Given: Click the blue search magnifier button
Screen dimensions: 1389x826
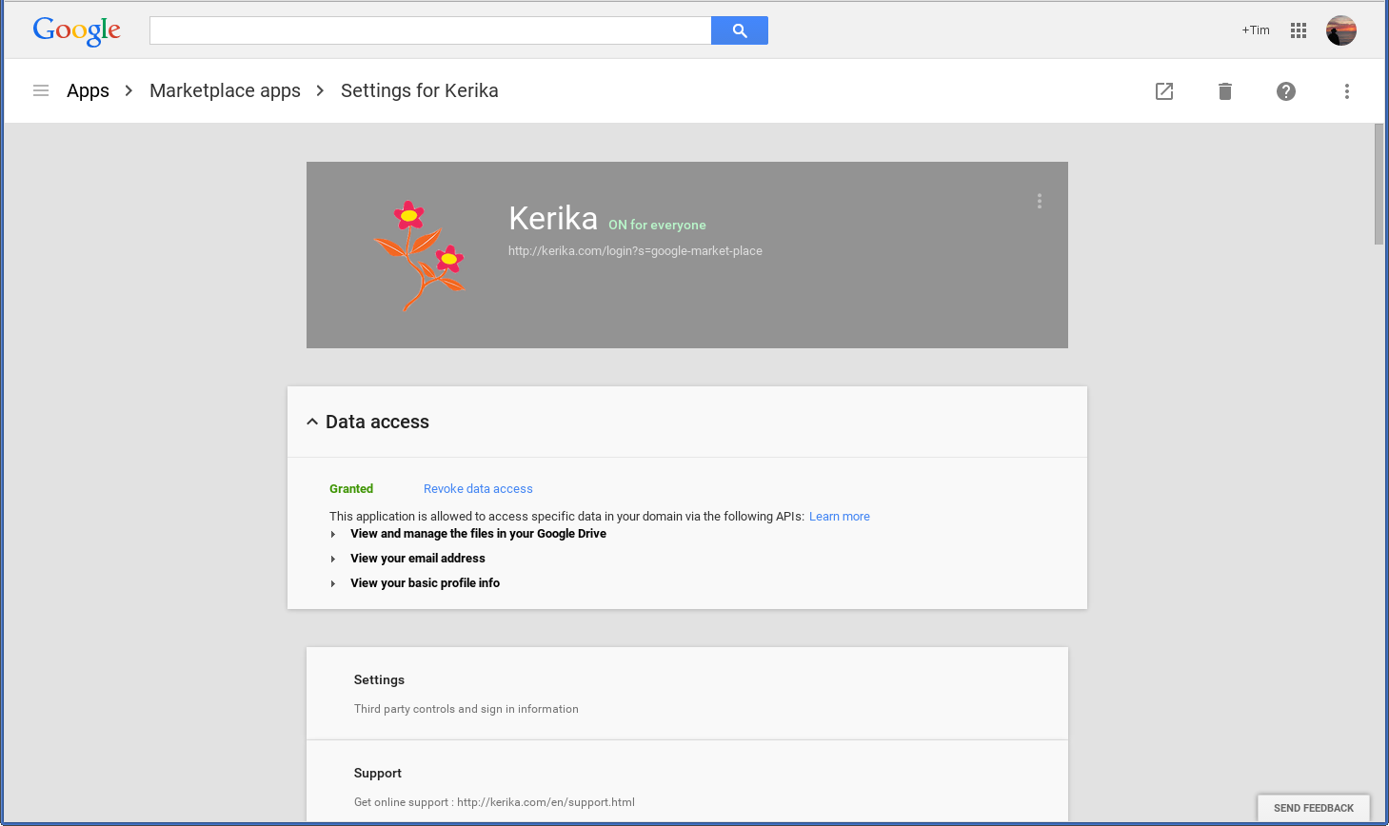Looking at the screenshot, I should (x=740, y=30).
